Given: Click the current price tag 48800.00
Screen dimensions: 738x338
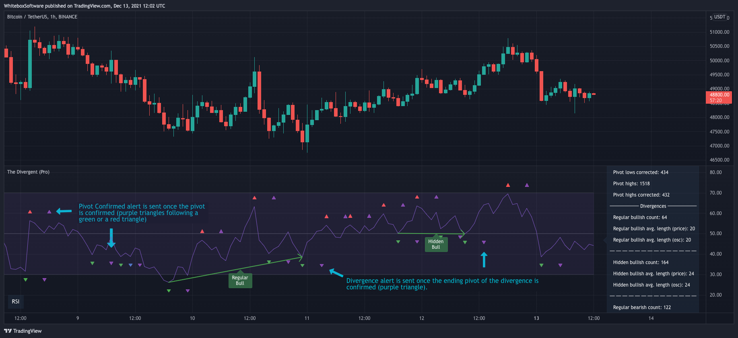Looking at the screenshot, I should (x=719, y=98).
